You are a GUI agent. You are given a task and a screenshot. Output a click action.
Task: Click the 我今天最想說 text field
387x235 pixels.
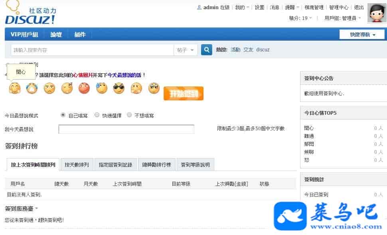126,129
